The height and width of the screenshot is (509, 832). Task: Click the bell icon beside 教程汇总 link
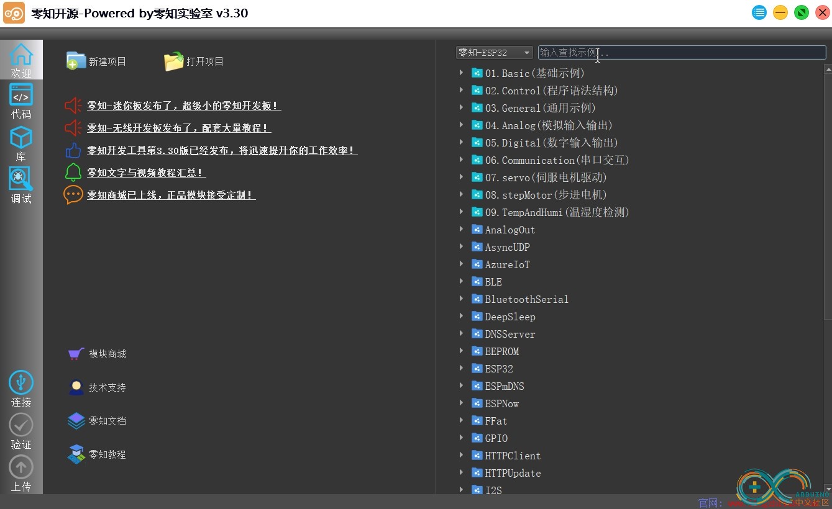pyautogui.click(x=73, y=173)
